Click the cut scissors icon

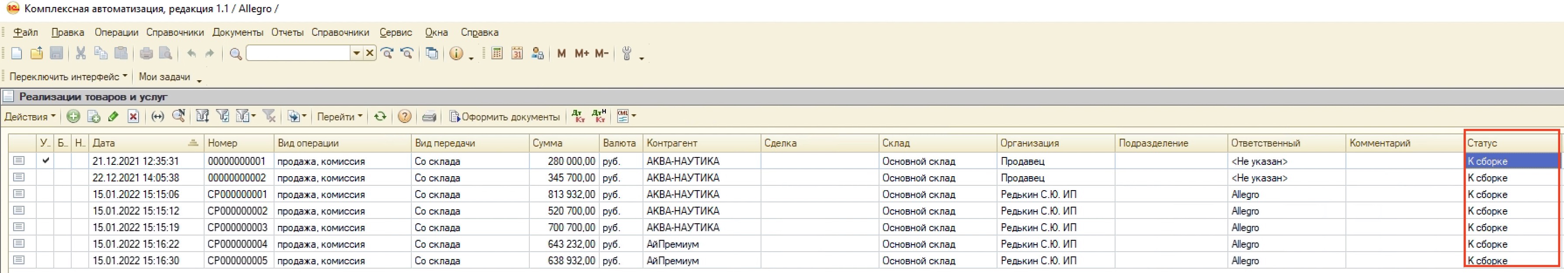click(80, 54)
